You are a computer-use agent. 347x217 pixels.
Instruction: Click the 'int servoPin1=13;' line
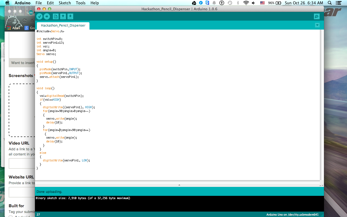[50, 43]
